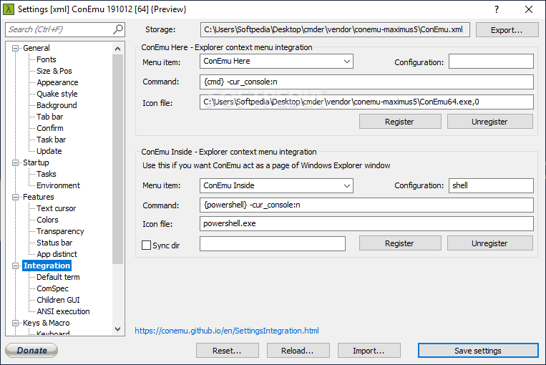The height and width of the screenshot is (365, 546).
Task: Select Task bar settings page
Action: point(52,140)
